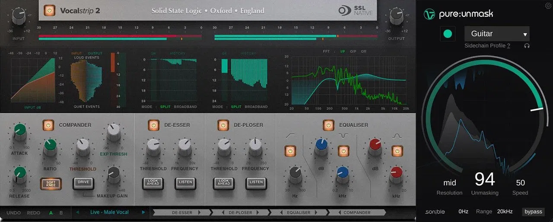Click the pure:unmask round power button
Image resolution: width=553 pixels, height=222 pixels.
(x=448, y=34)
